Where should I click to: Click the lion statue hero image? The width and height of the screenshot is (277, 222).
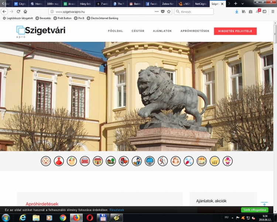click(136, 96)
